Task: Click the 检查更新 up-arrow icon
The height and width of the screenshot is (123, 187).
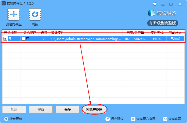Action: 6,119
